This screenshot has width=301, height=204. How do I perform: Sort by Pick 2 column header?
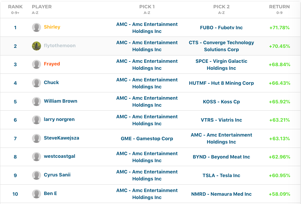221,7
